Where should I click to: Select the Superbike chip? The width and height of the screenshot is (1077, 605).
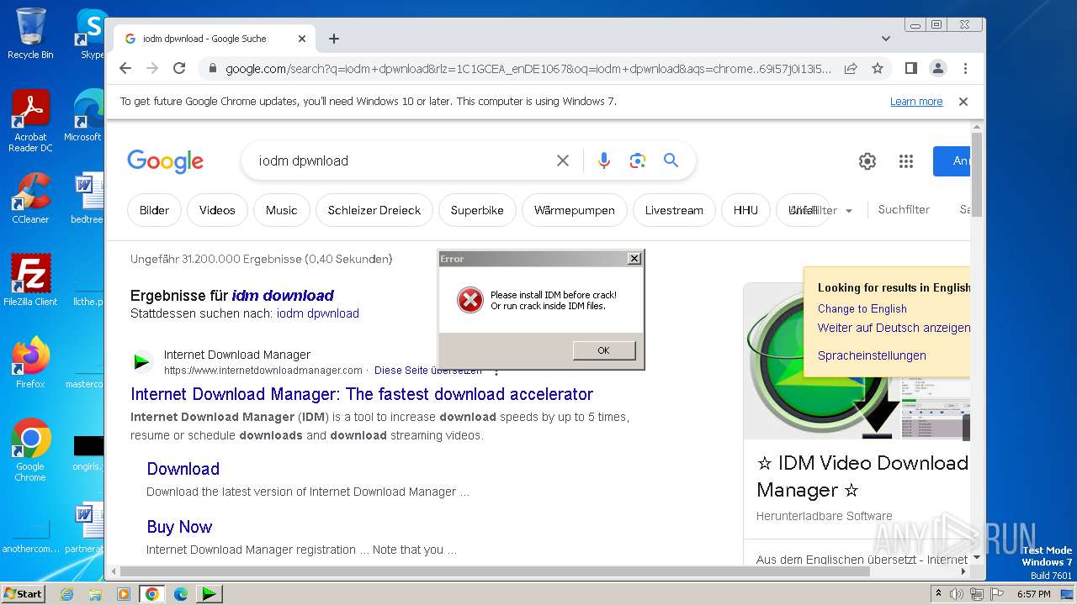click(477, 210)
